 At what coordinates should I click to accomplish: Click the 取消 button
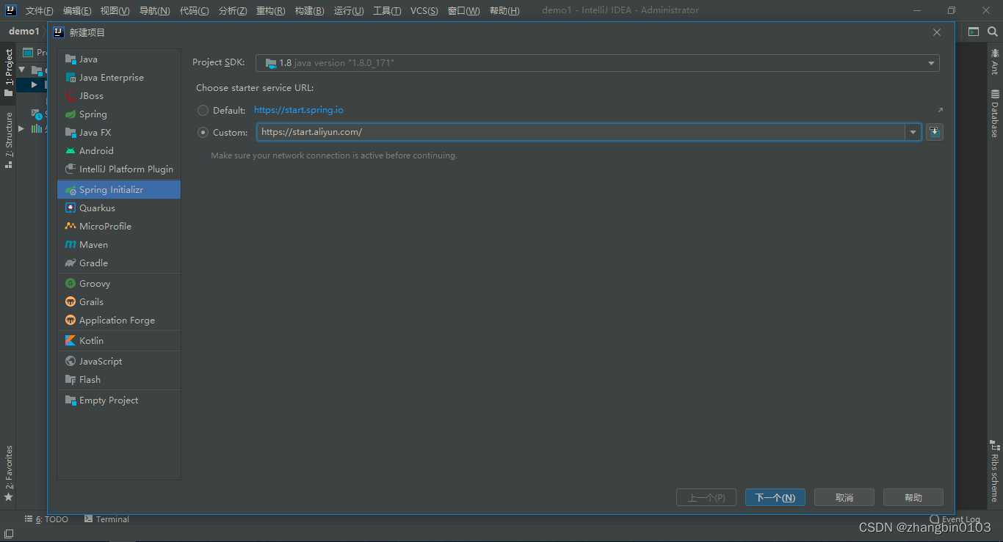tap(844, 497)
